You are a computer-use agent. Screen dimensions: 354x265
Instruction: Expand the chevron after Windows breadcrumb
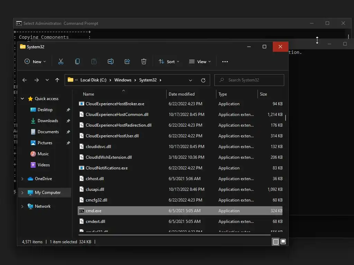135,80
